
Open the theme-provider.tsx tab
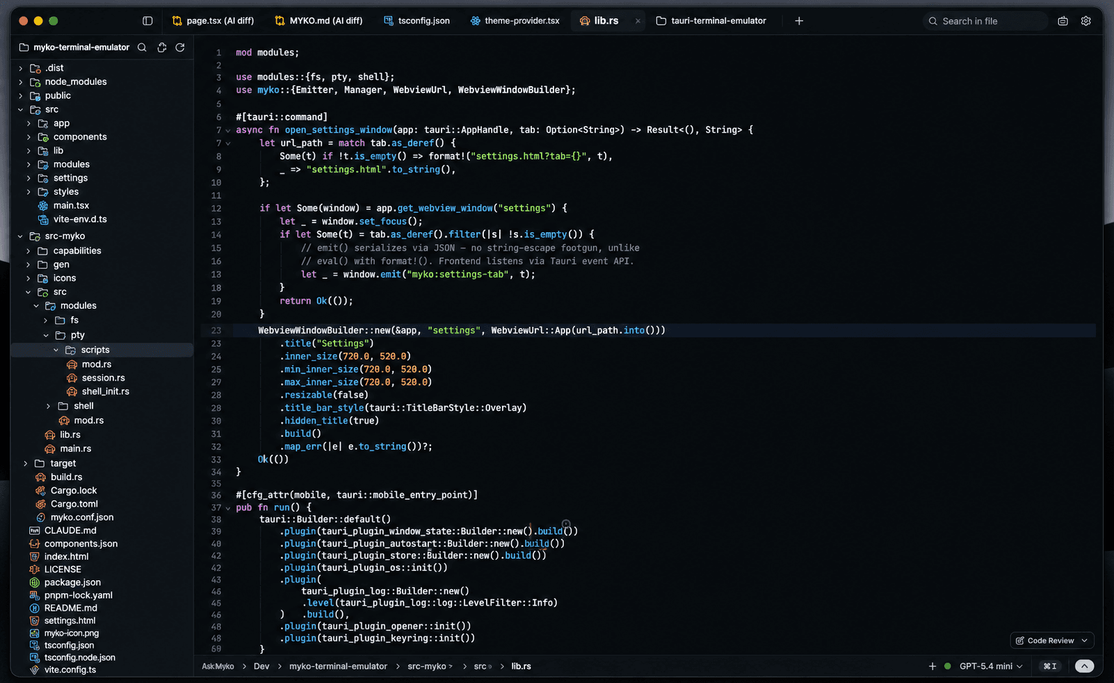pos(515,21)
